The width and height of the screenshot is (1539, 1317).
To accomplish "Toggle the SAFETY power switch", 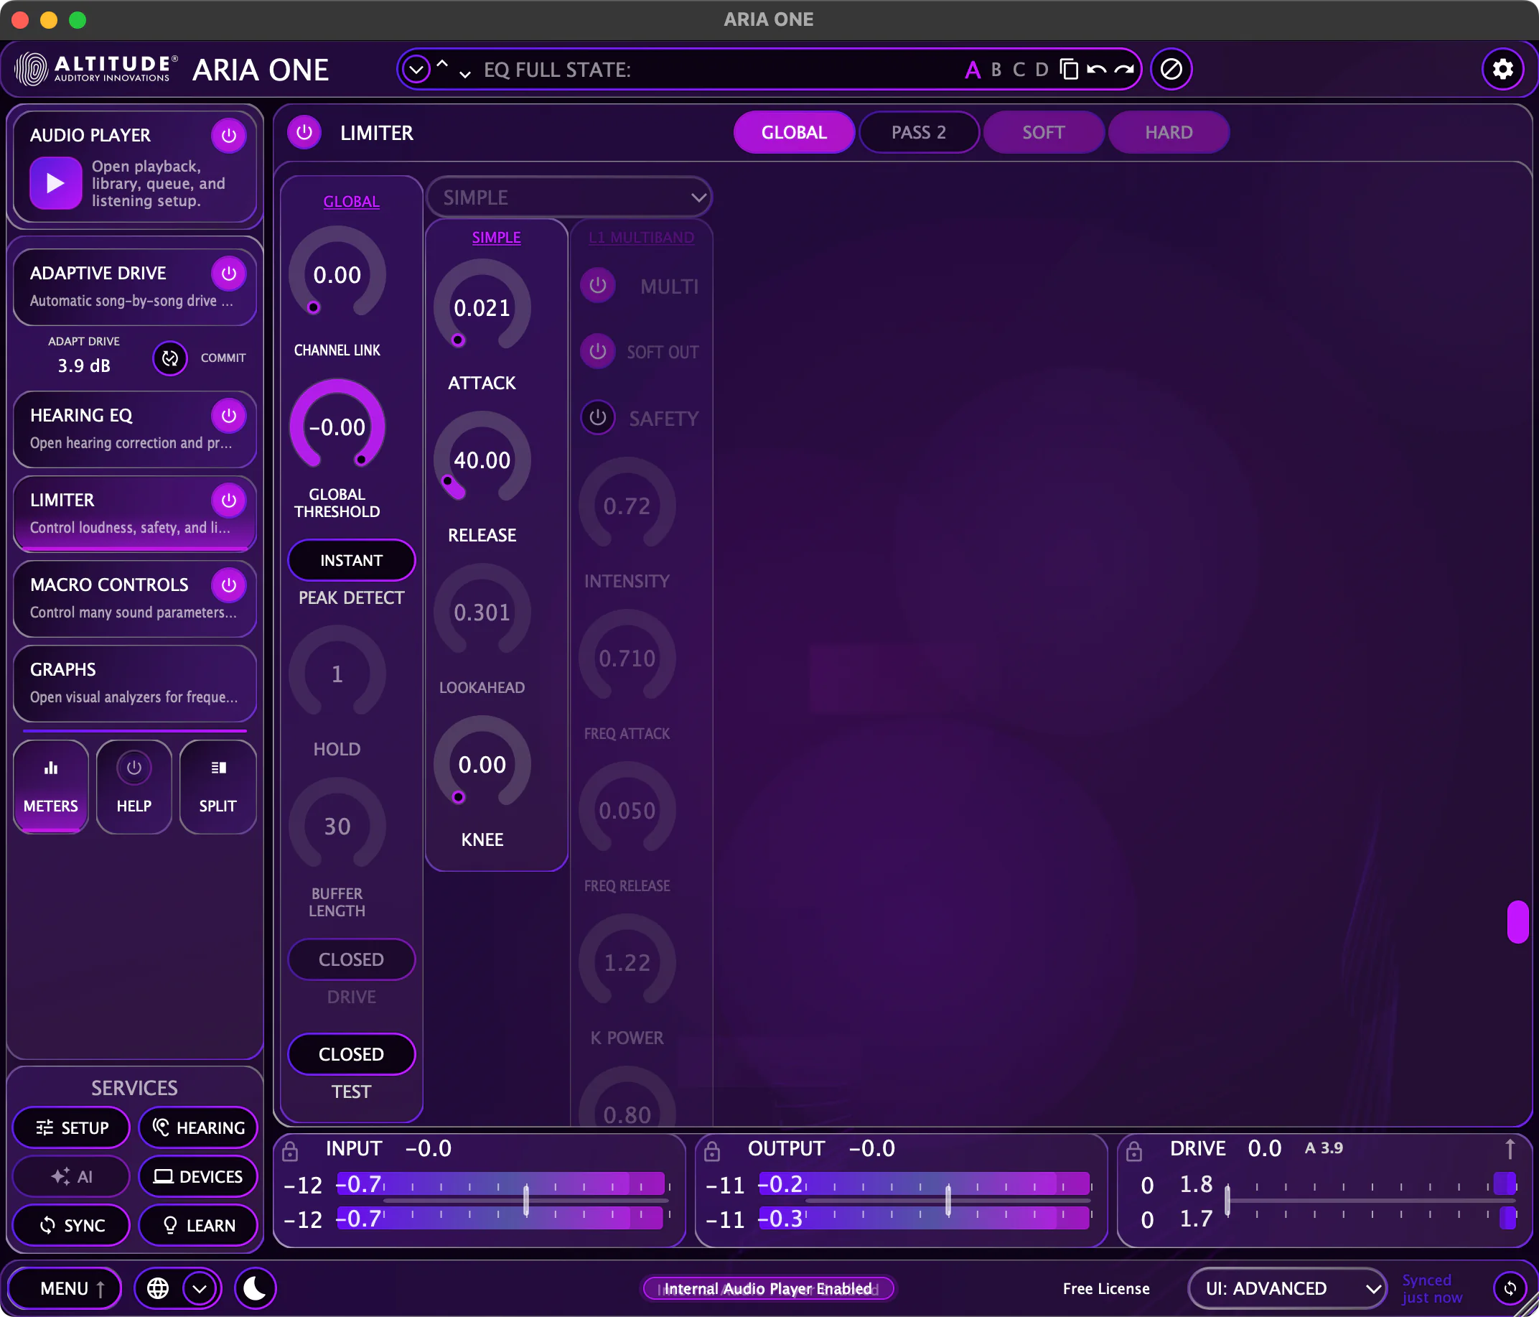I will (x=598, y=418).
